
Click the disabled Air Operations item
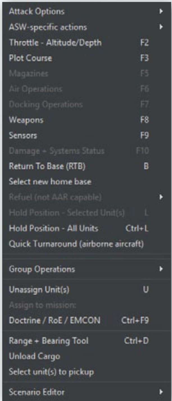(x=35, y=89)
